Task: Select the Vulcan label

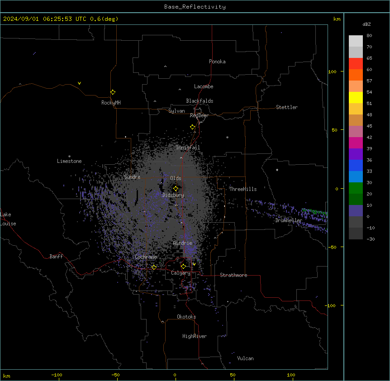Action: [246, 358]
